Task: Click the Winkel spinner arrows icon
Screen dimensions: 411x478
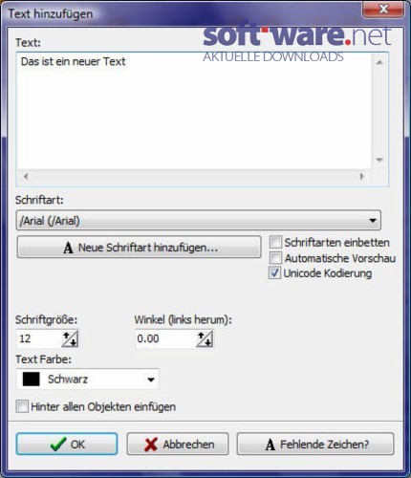Action: 205,338
